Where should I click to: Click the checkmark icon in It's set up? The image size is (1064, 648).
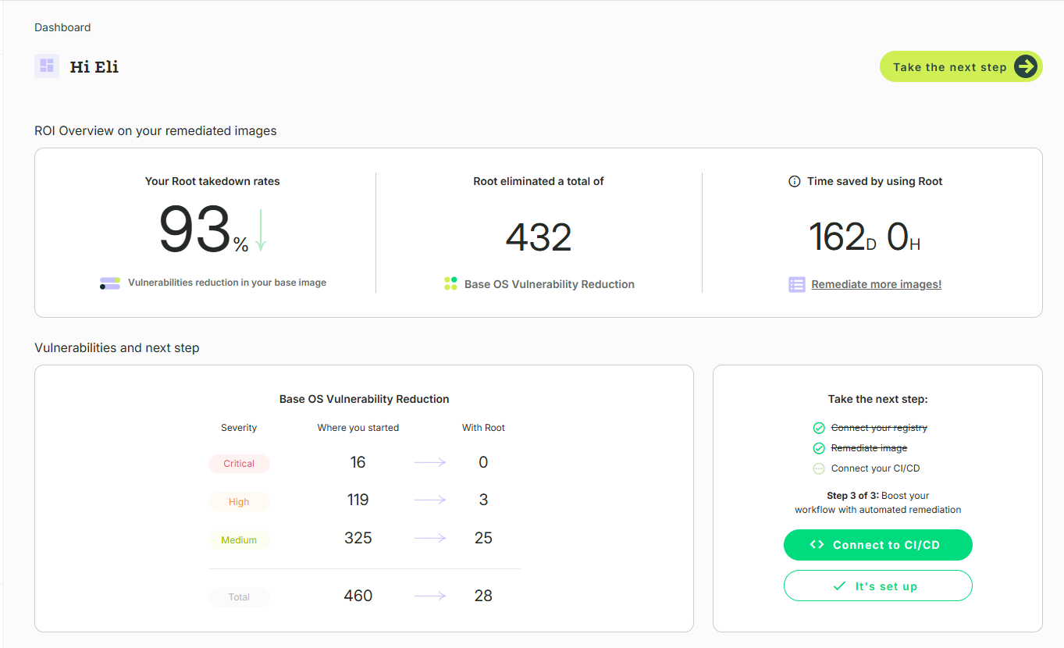coord(840,586)
